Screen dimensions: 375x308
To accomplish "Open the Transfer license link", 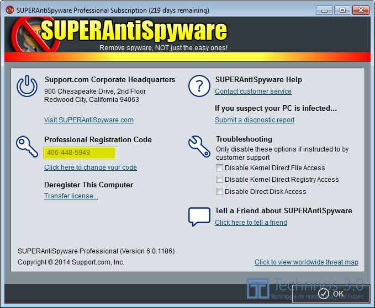I will click(71, 196).
